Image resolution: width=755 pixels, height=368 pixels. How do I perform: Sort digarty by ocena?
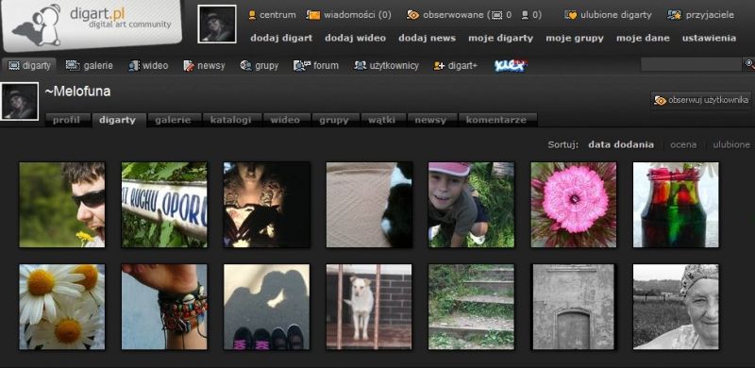pos(683,144)
